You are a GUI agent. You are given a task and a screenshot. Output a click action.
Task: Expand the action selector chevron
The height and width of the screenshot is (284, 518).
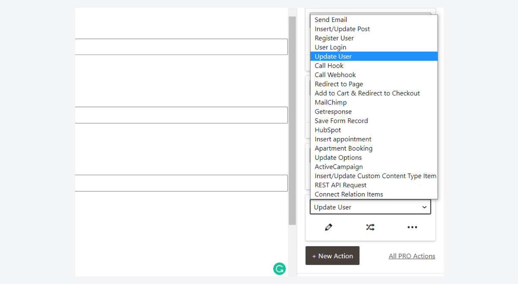coord(424,207)
